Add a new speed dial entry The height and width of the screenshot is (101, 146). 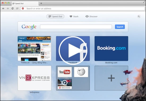[x=111, y=78]
